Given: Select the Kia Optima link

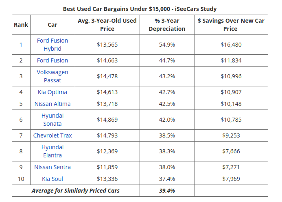Looking at the screenshot, I should [x=52, y=92].
